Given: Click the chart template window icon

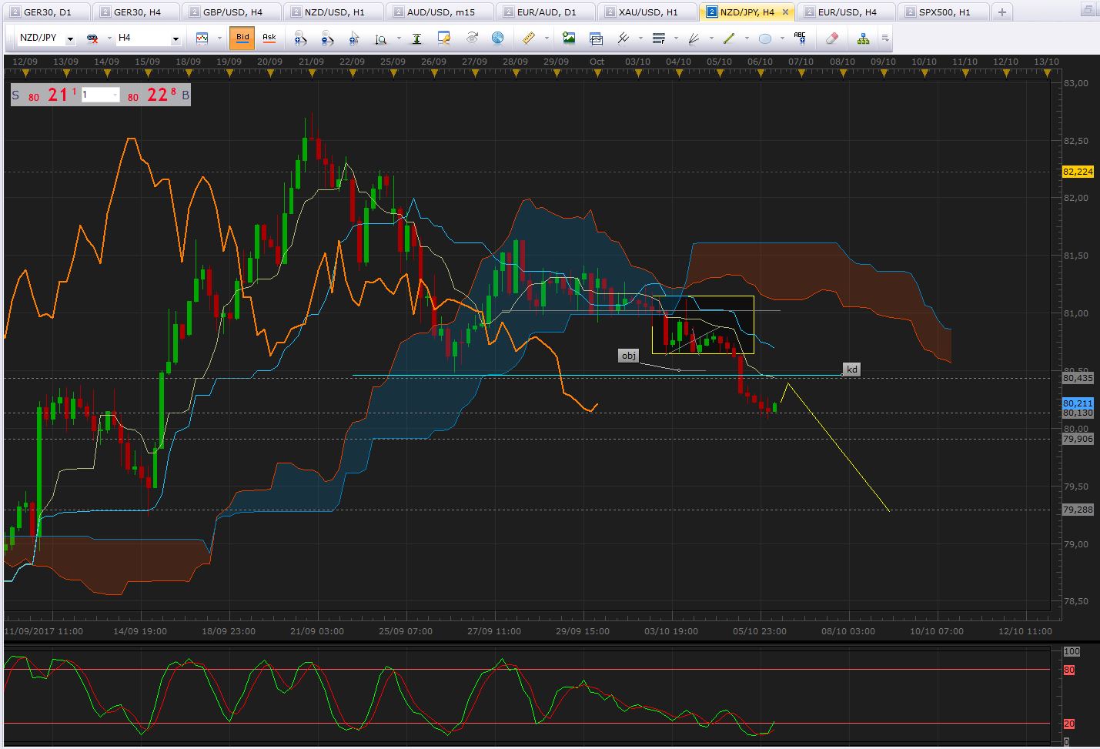Looking at the screenshot, I should 596,38.
